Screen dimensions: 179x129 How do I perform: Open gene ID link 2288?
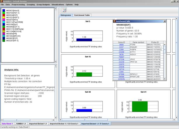pos(121,50)
